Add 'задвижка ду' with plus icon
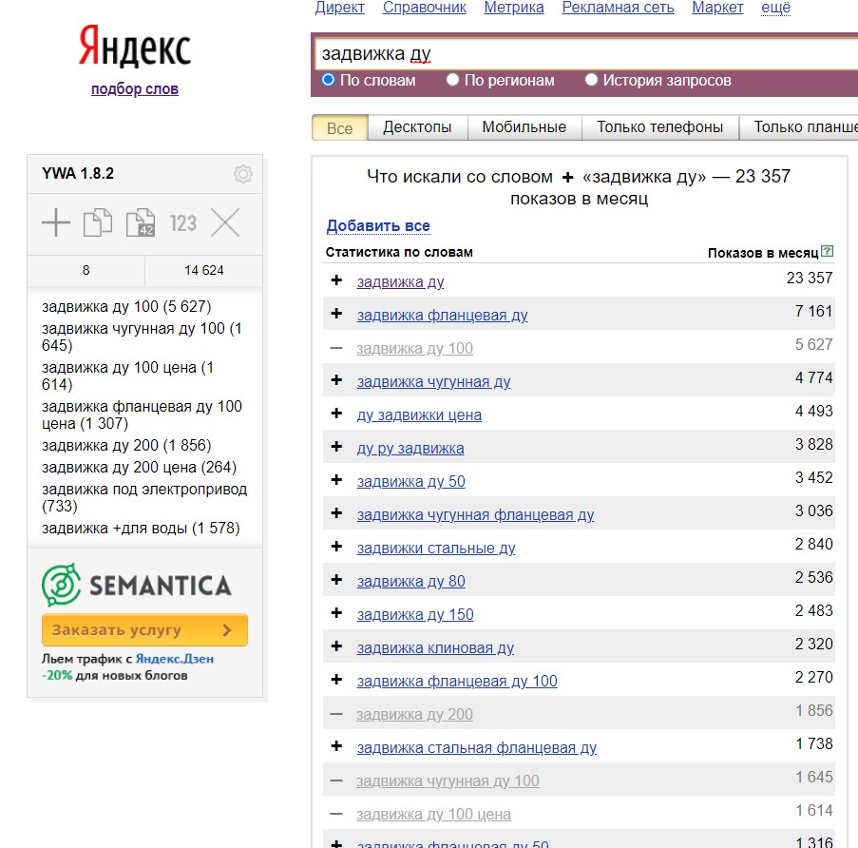 (x=336, y=280)
